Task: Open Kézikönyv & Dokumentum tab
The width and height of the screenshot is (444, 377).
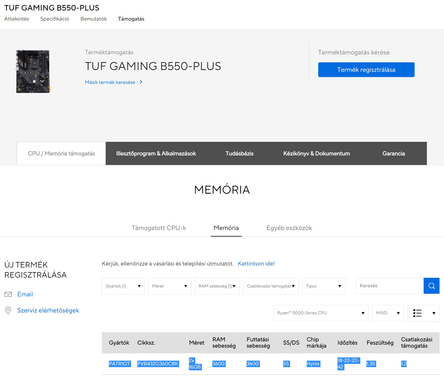Action: [x=317, y=153]
